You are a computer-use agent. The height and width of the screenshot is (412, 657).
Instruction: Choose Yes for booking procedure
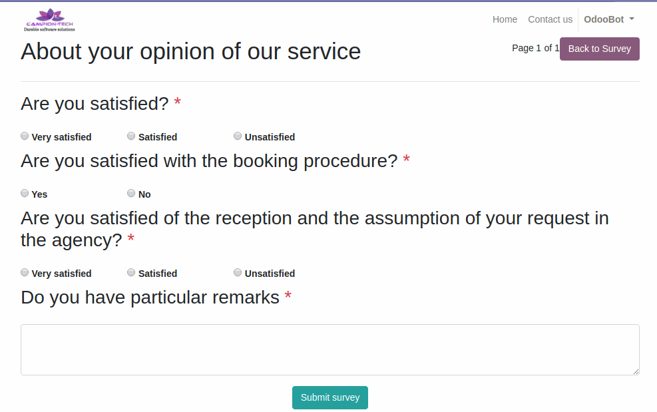25,193
